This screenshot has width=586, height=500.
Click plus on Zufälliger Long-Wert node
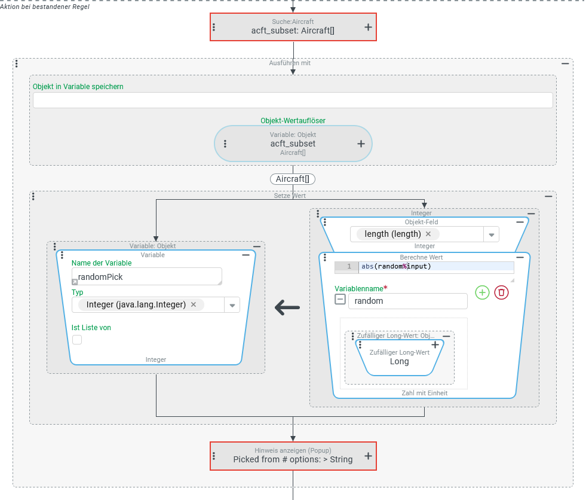(x=435, y=345)
